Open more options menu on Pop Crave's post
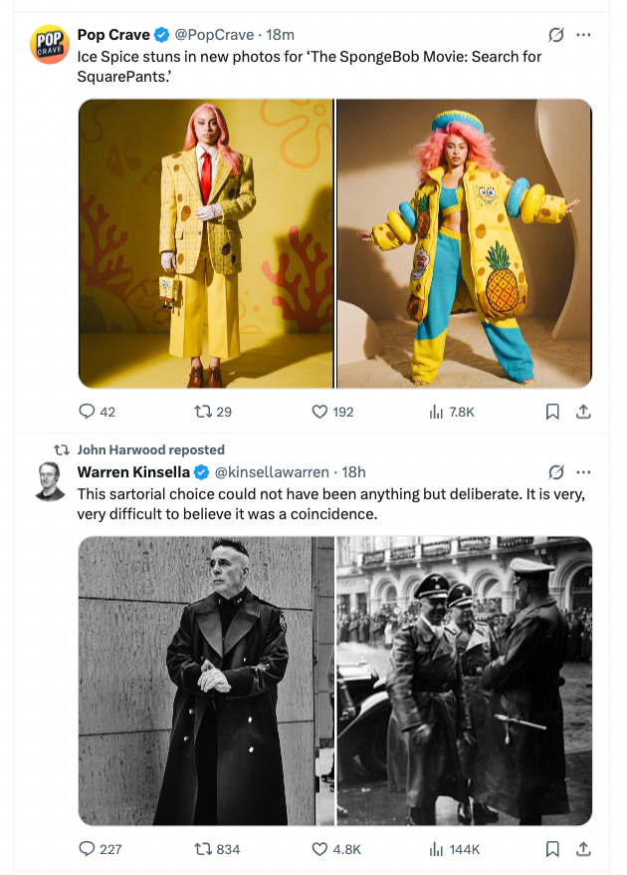627x875 pixels. (x=584, y=35)
